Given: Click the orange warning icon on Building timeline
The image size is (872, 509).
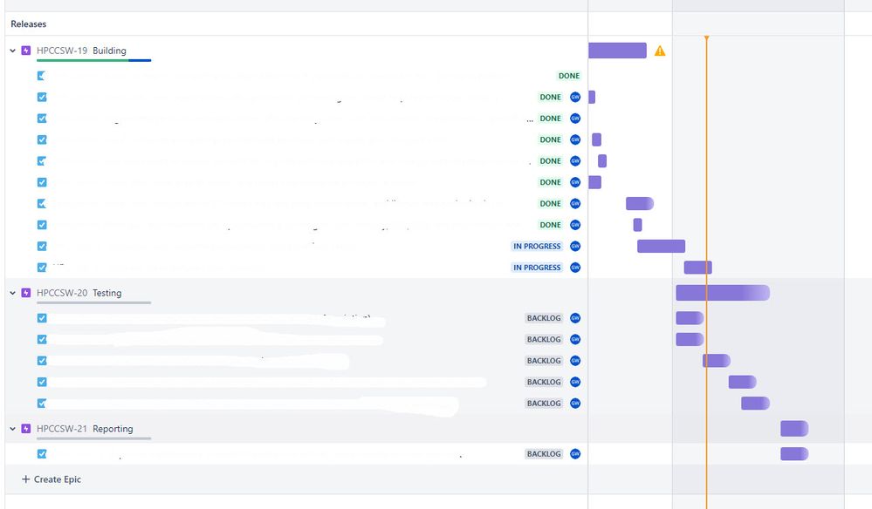Looking at the screenshot, I should (x=660, y=51).
